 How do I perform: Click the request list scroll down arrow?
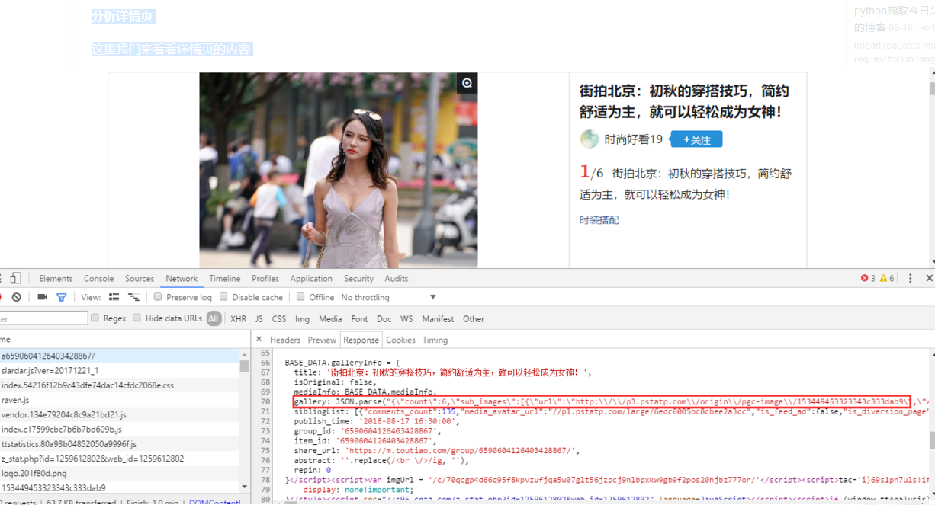tap(244, 487)
